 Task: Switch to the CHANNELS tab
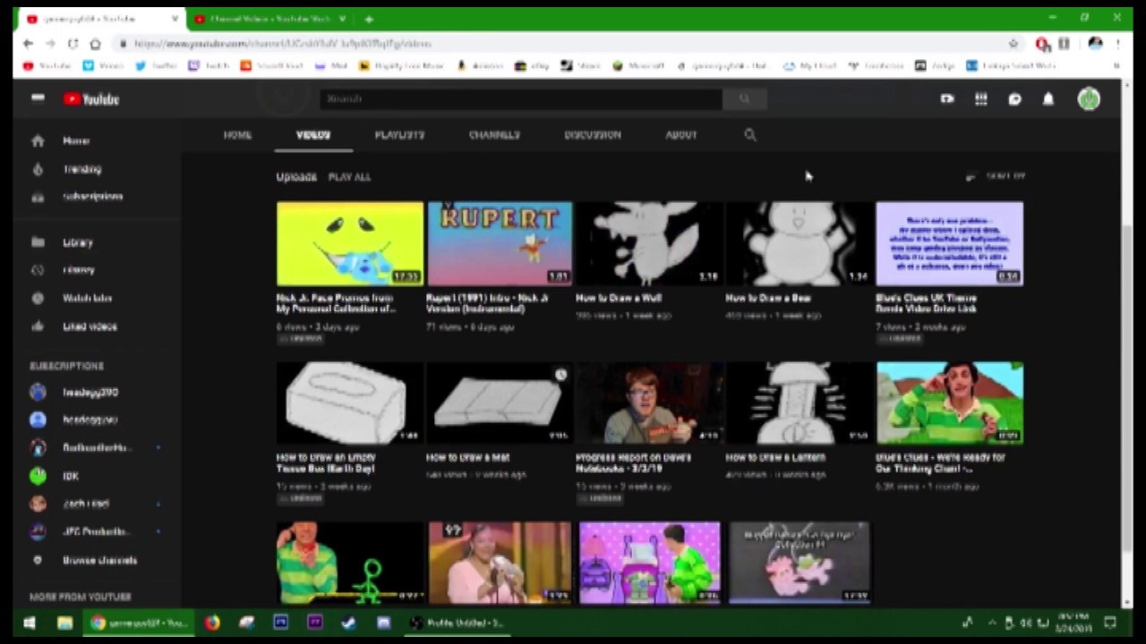click(494, 135)
